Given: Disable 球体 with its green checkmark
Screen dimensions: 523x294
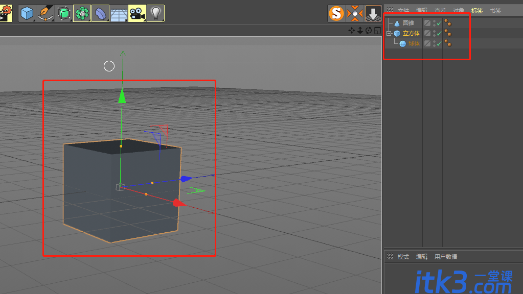Looking at the screenshot, I should (439, 43).
